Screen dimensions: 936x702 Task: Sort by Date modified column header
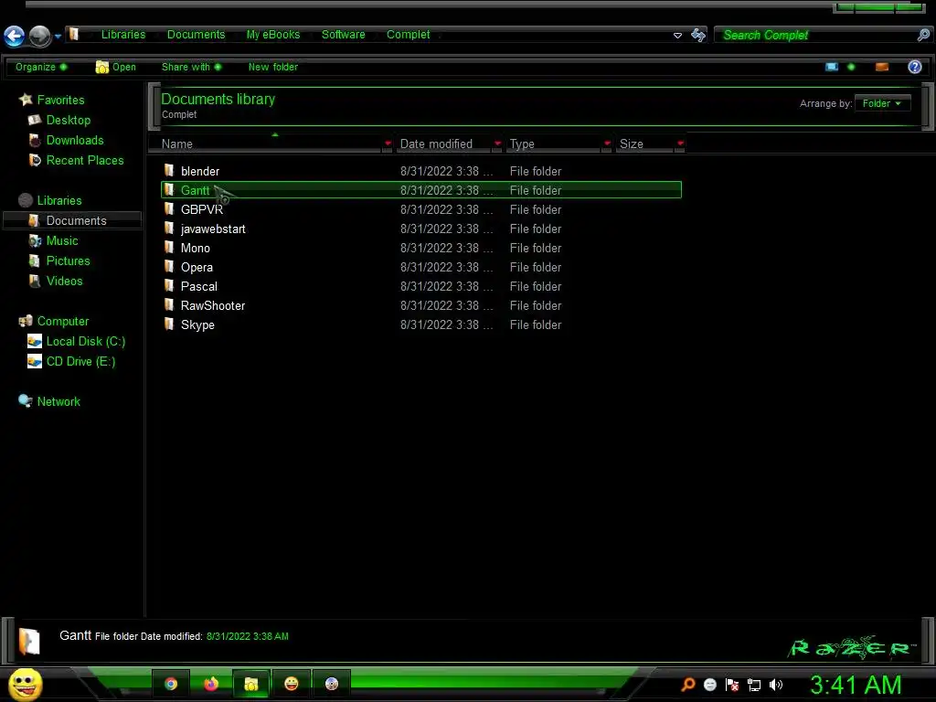[445, 144]
